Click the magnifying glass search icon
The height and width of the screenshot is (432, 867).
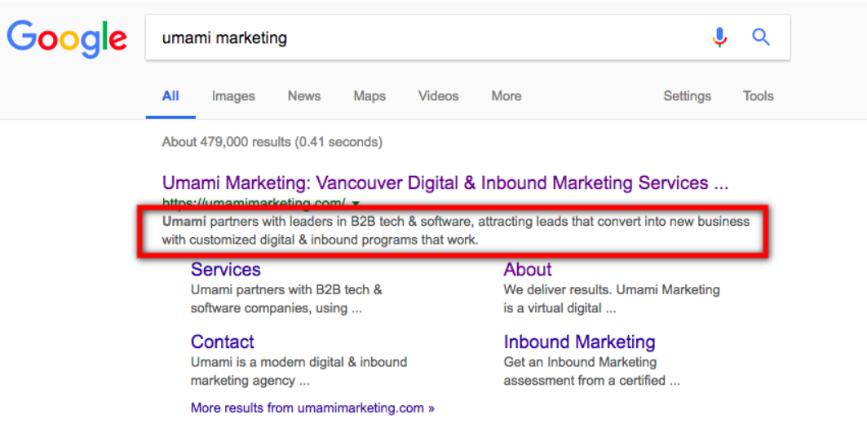761,37
